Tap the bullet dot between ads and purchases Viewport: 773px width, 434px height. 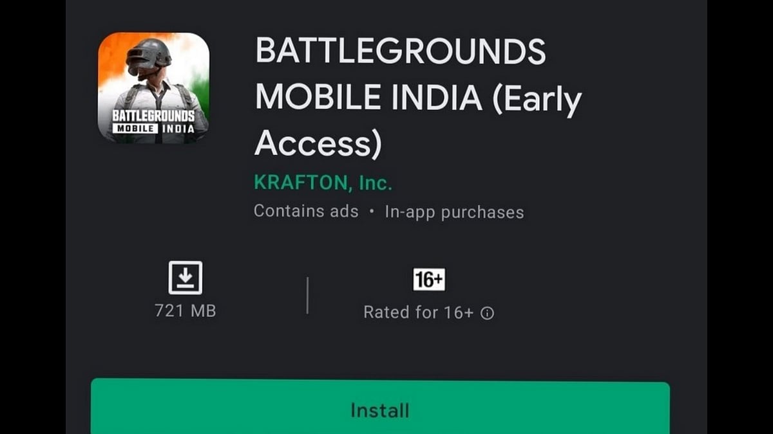click(372, 212)
